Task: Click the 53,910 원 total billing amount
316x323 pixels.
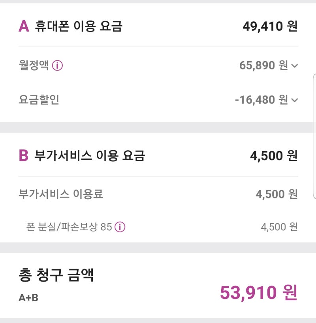Action: tap(259, 293)
